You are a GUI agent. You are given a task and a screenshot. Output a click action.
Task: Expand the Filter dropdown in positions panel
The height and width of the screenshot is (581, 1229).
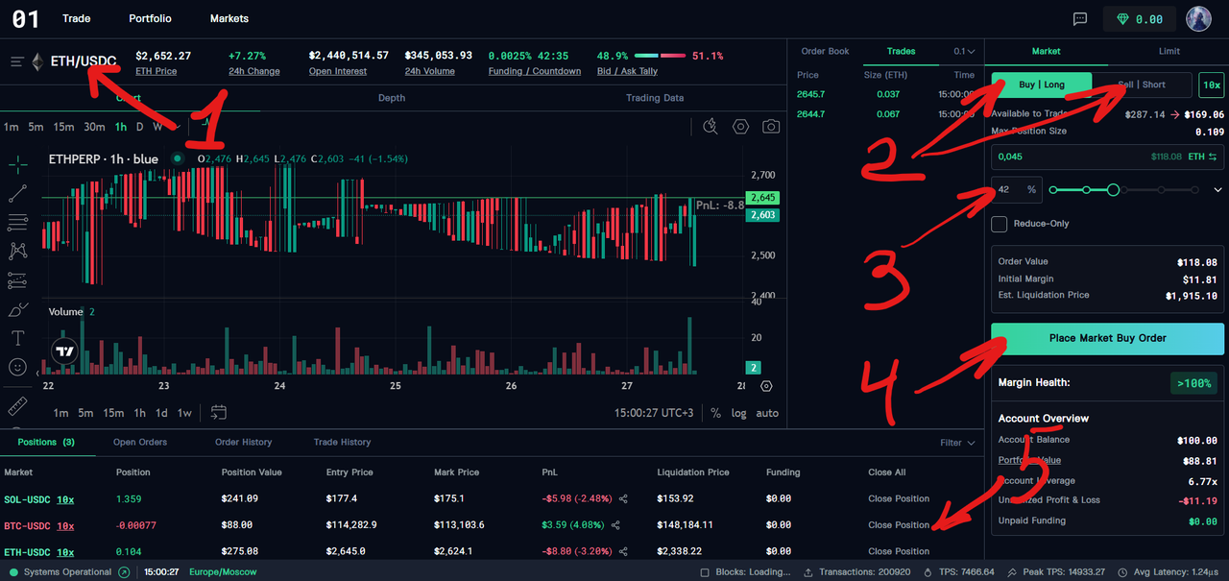coord(957,443)
